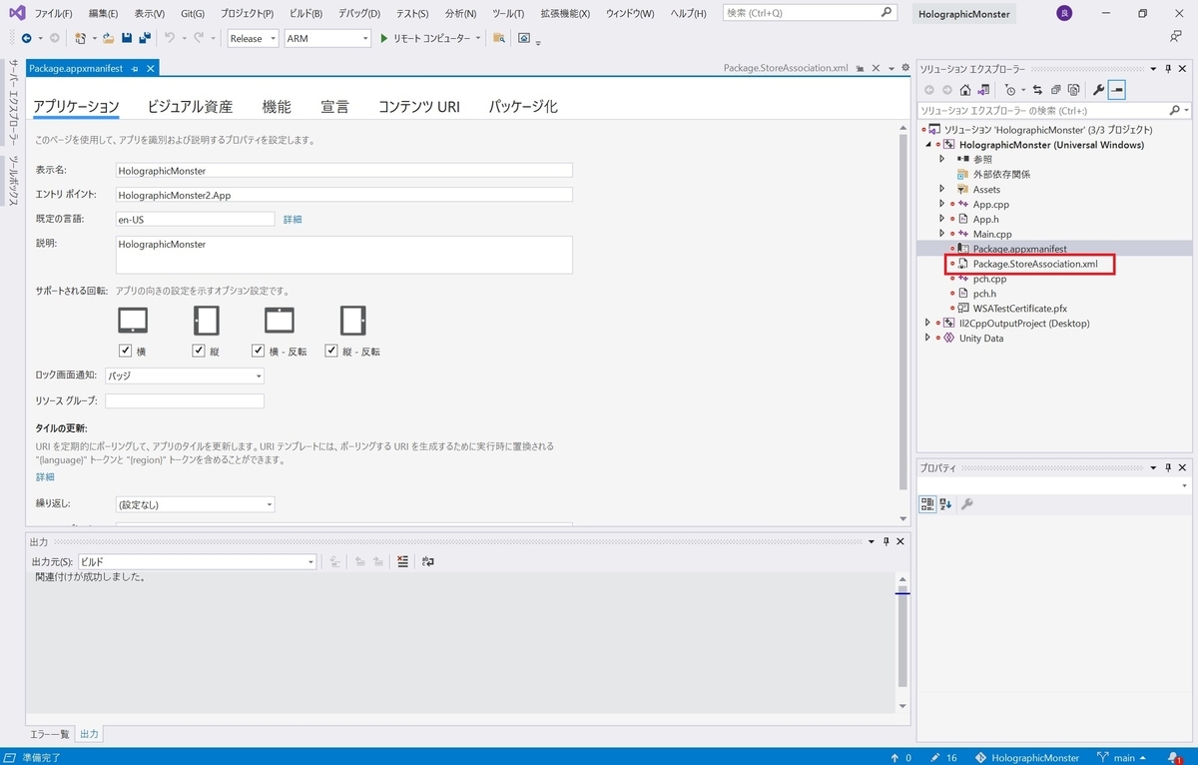Screen dimensions: 1198x765
Task: Click the property pages wrench in Properties panel
Action: click(966, 504)
